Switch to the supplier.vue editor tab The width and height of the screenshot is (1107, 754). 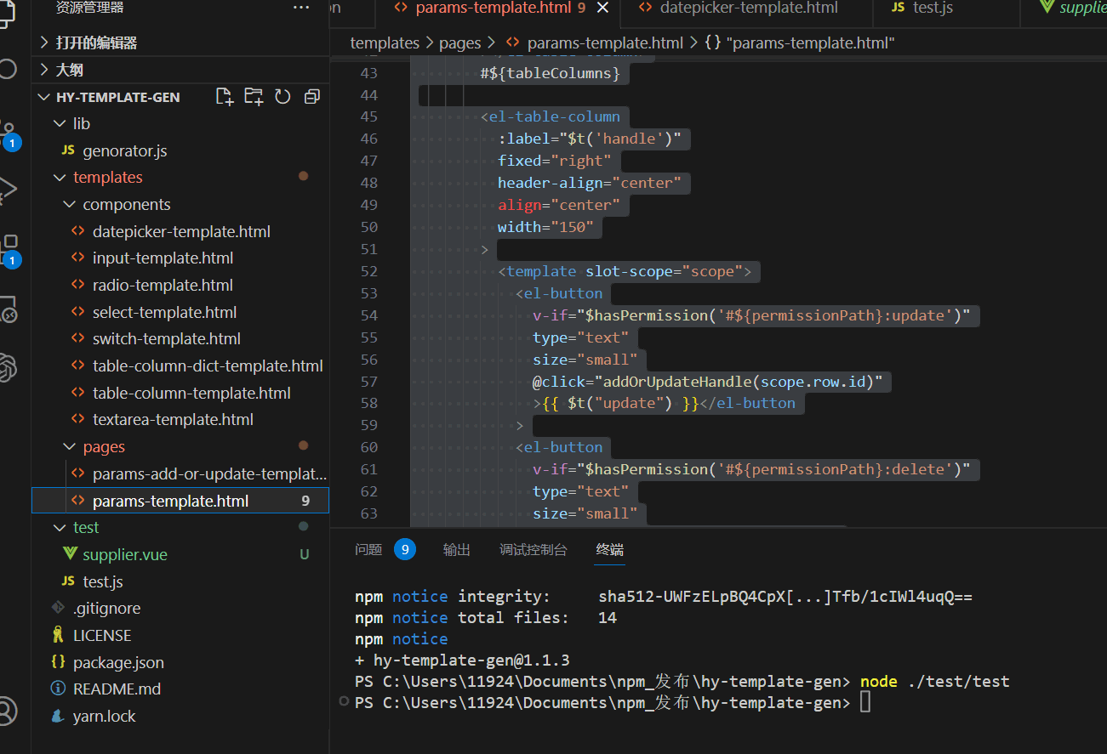[x=1073, y=8]
